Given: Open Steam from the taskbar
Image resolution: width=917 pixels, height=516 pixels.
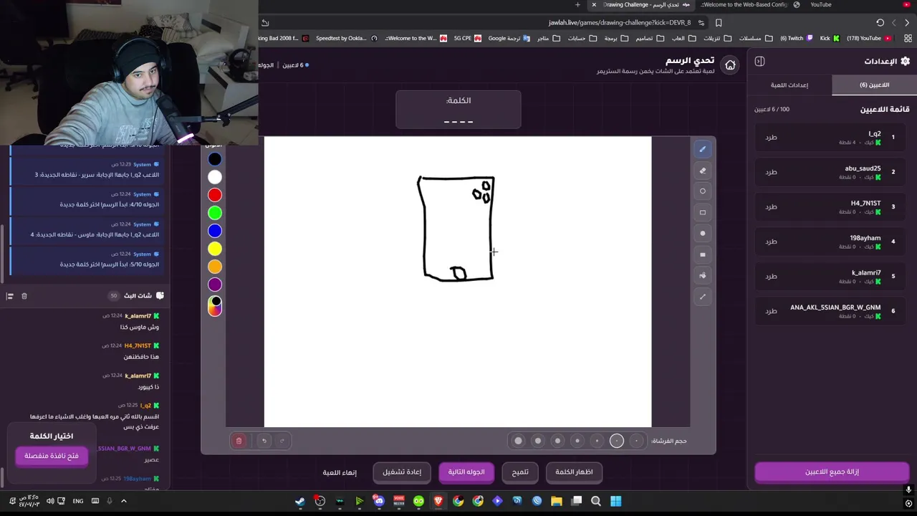Looking at the screenshot, I should coord(300,501).
